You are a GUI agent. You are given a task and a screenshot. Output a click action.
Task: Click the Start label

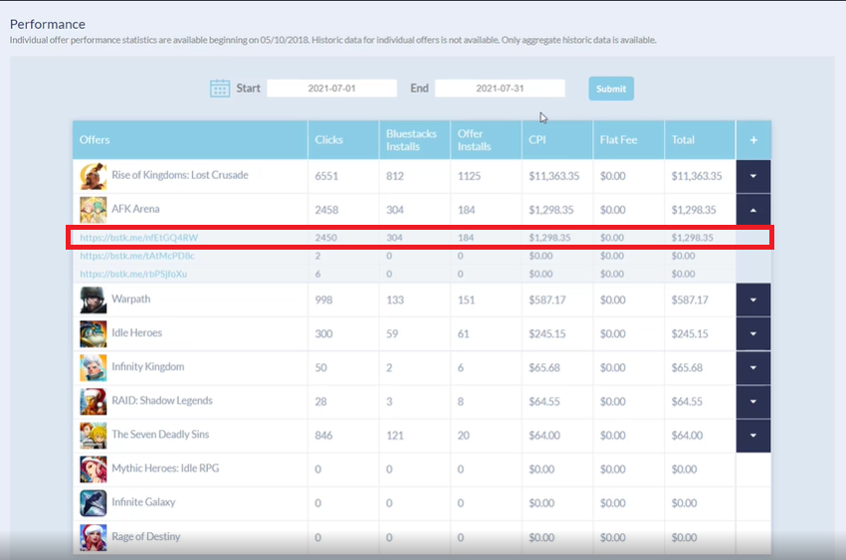pyautogui.click(x=248, y=89)
